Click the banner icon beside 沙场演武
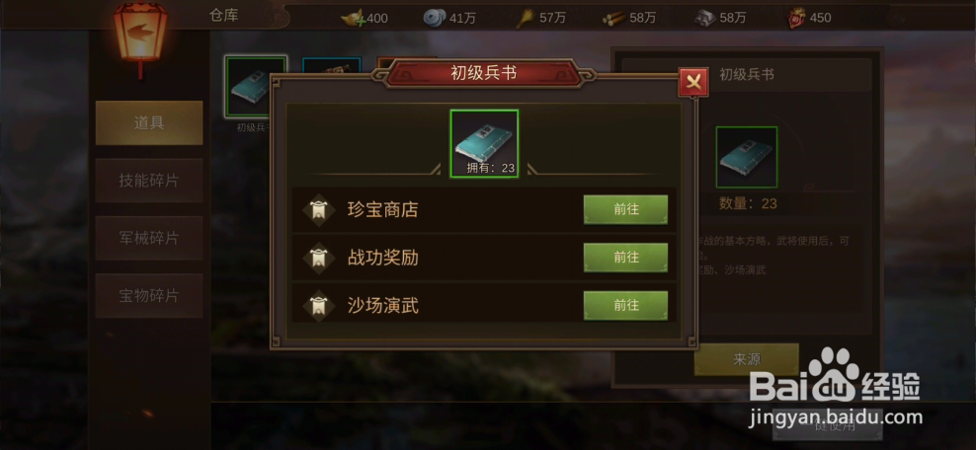The width and height of the screenshot is (976, 450). (x=319, y=306)
